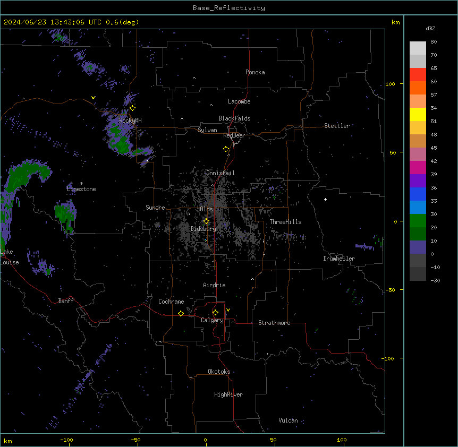Click the RedDeer city label
This screenshot has height=447, width=458.
[234, 135]
